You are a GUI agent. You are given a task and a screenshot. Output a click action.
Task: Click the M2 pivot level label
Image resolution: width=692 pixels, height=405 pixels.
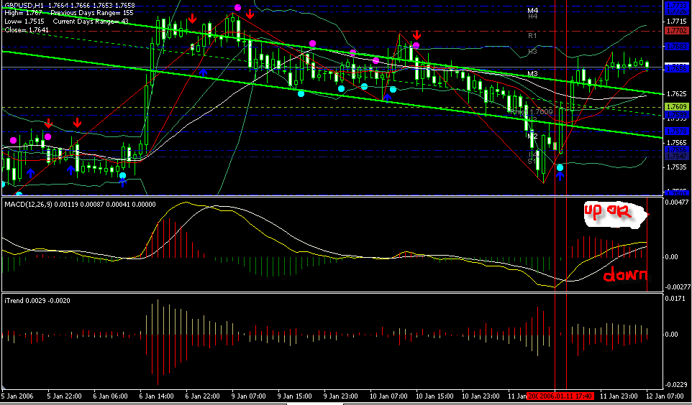[533, 136]
